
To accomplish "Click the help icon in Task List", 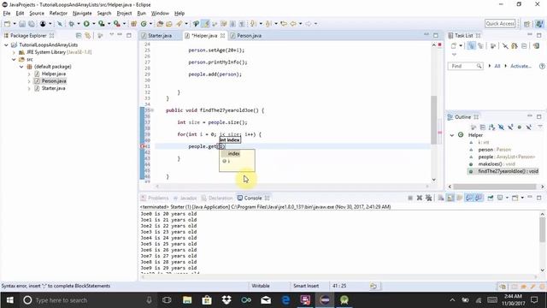I will point(542,66).
